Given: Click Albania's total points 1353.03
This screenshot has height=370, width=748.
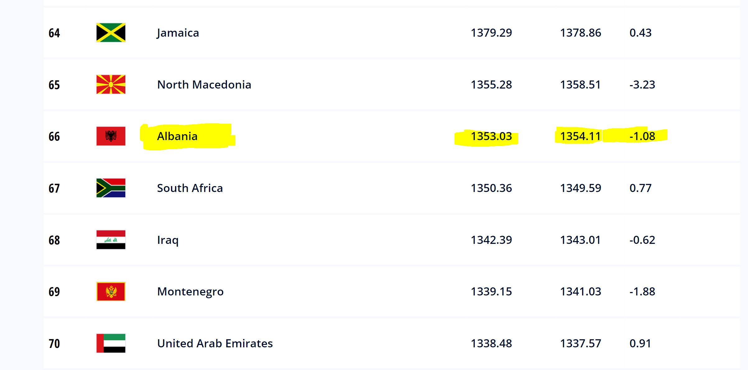Looking at the screenshot, I should (x=491, y=136).
